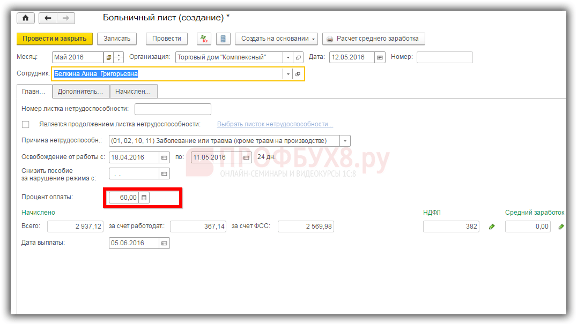Open month picker next to Май 2016
Viewport: 577px width, 325px height.
pos(108,57)
